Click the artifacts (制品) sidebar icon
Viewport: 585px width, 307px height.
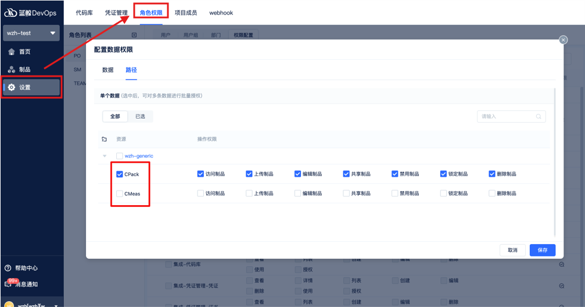click(12, 69)
